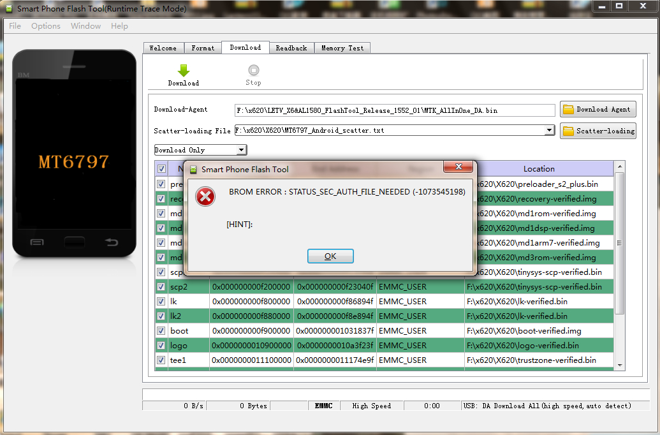660x435 pixels.
Task: Switch to the Format tab
Action: tap(203, 48)
